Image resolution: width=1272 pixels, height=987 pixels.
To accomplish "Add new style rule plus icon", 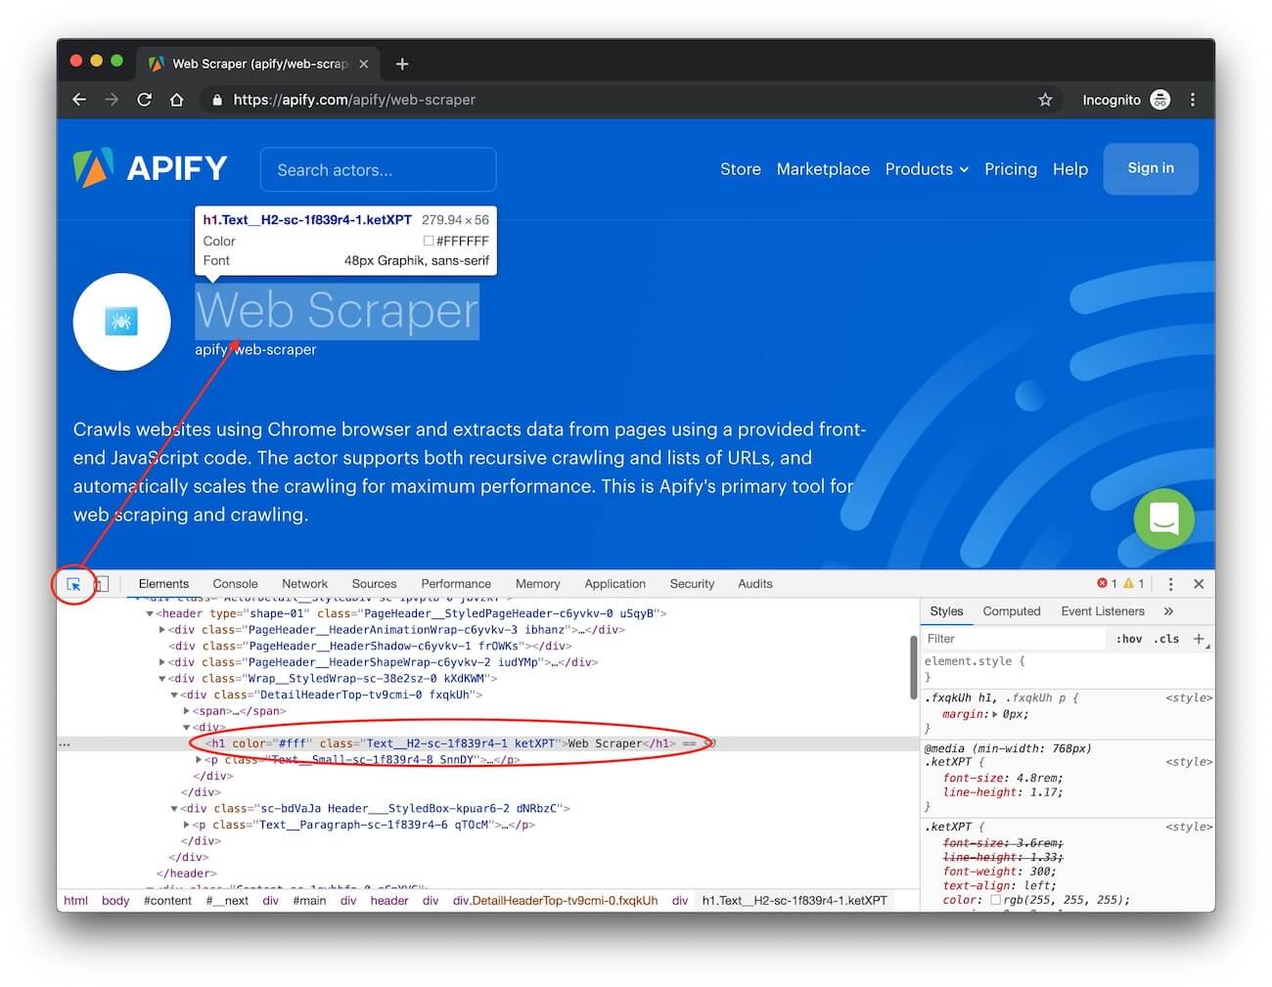I will point(1200,639).
